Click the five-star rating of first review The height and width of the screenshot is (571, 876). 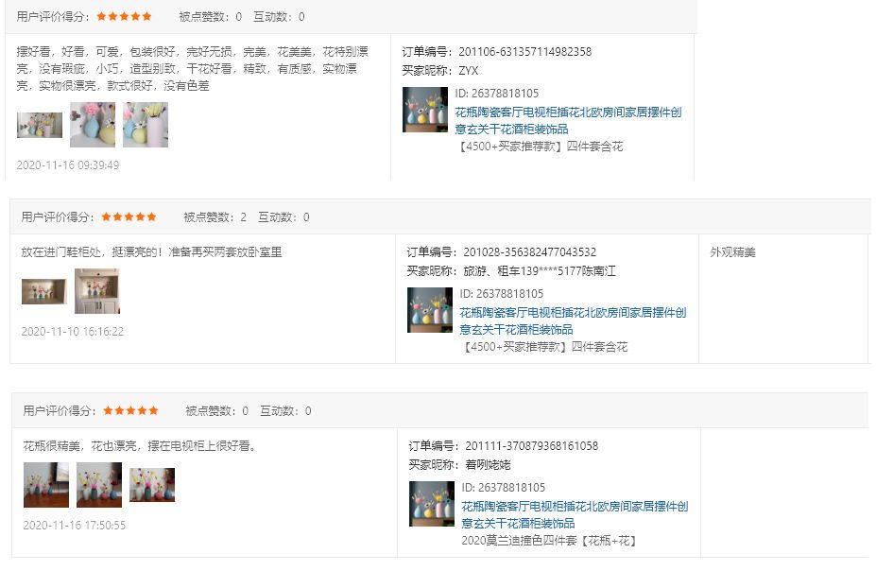(x=124, y=17)
